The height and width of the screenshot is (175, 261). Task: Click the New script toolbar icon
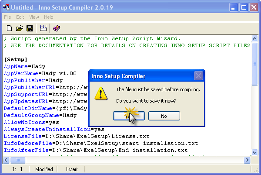pyautogui.click(x=9, y=28)
